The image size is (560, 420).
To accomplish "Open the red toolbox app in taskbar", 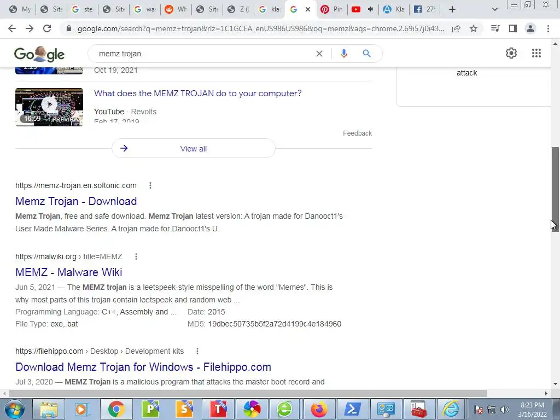I will pos(419,409).
